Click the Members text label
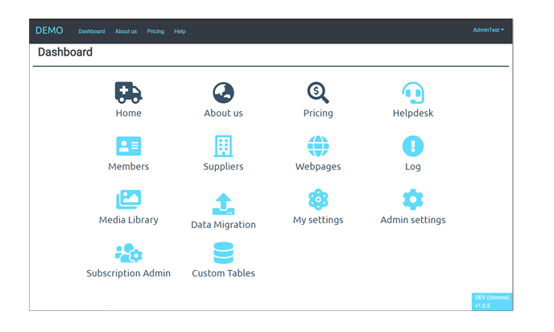Screen dimensions: 554x332 (129, 167)
